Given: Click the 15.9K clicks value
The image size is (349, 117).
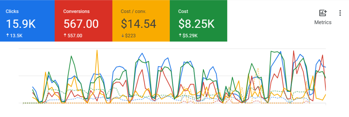Looking at the screenshot, I should [21, 24].
